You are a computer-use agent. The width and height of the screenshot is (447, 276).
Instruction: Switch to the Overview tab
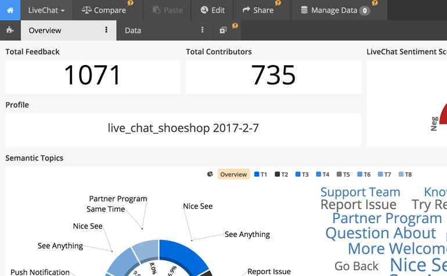tap(45, 30)
